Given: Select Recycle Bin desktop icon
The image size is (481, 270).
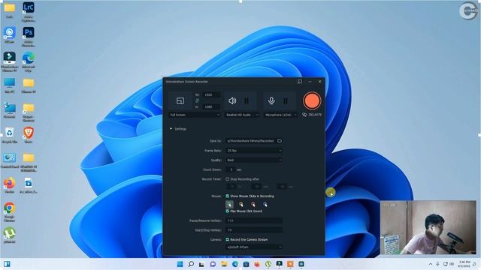Looking at the screenshot, I should [x=10, y=136].
